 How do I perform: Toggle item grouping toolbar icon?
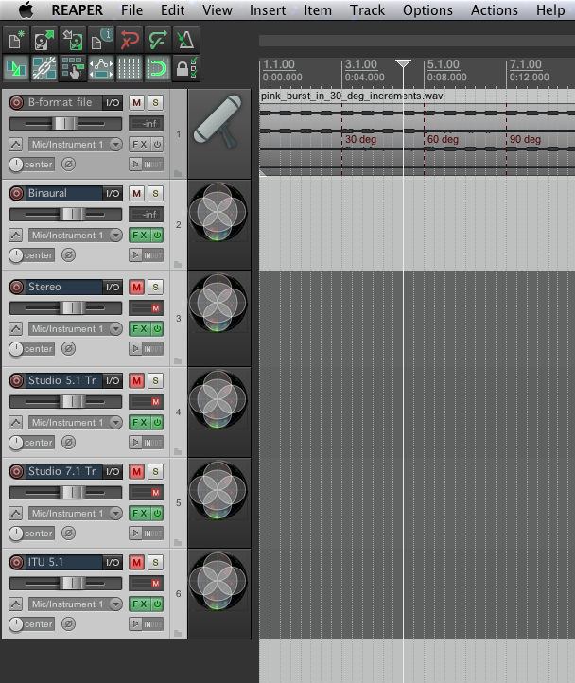point(44,68)
